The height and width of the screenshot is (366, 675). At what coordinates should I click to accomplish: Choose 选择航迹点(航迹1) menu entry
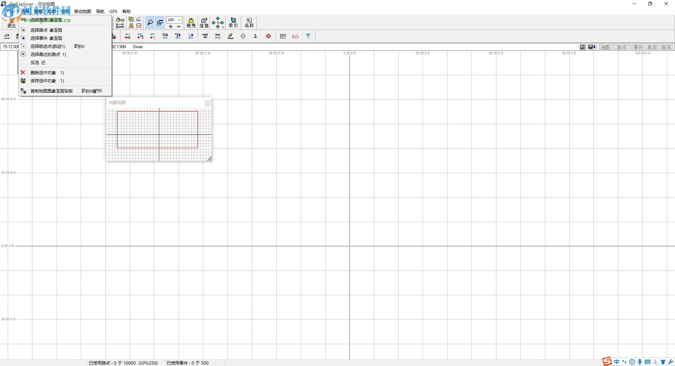65,46
